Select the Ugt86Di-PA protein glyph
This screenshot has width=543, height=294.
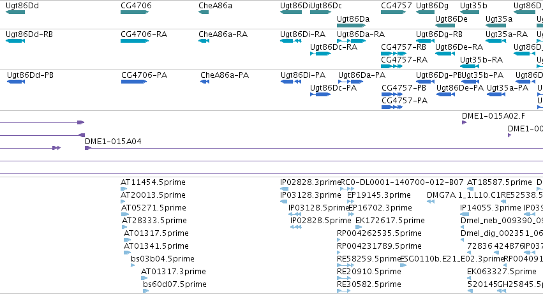coord(291,82)
